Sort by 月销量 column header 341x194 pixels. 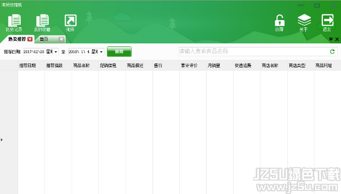tap(220, 66)
